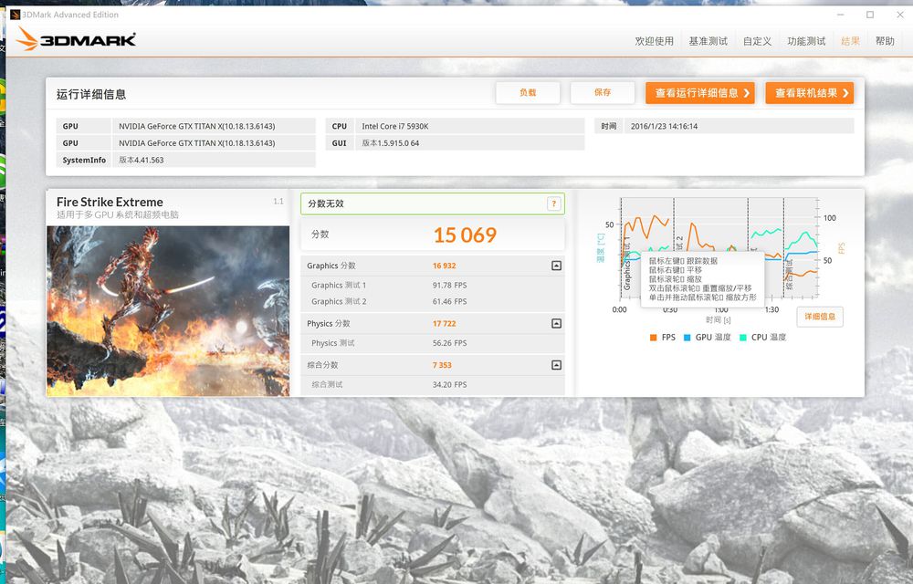913x584 pixels.
Task: Click the 保存 (save) button
Action: 603,92
